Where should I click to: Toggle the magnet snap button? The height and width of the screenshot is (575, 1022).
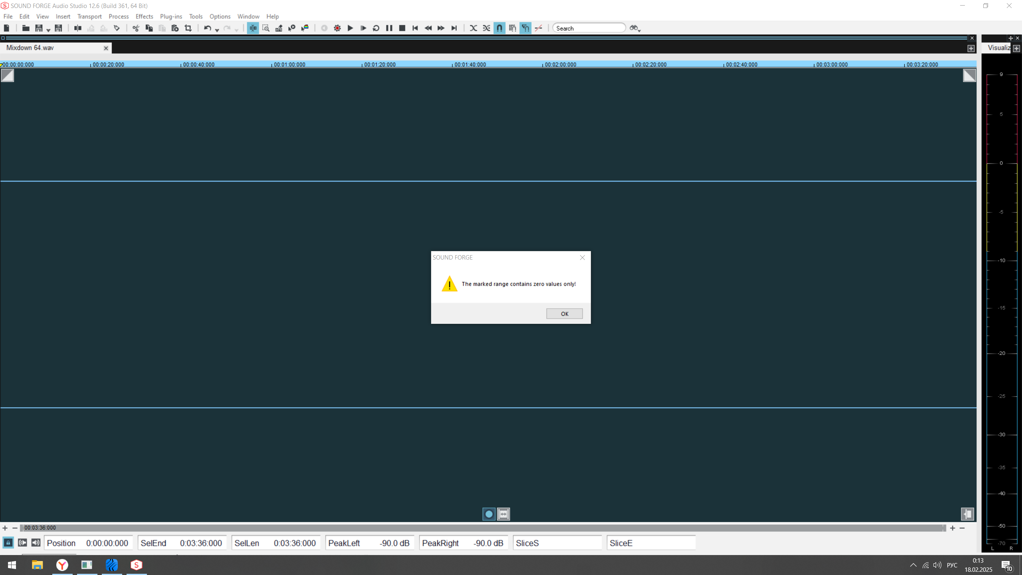coord(499,28)
